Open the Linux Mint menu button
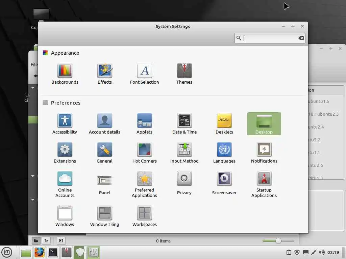The image size is (346, 259). (7, 252)
